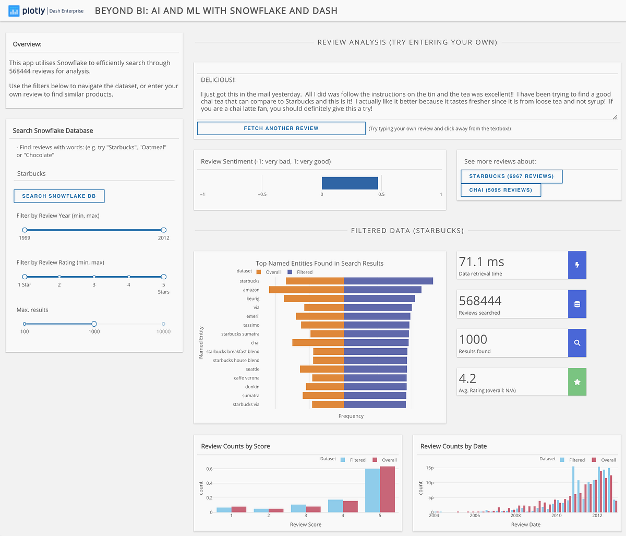Click the minimum Review Year slider handle

24,230
